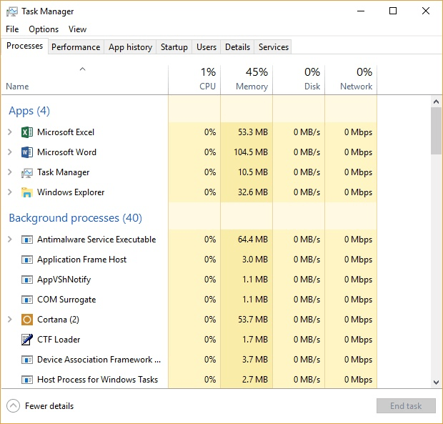Viewport: 443px width, 424px height.
Task: Select the AppVShNotify process name
Action: tap(64, 280)
